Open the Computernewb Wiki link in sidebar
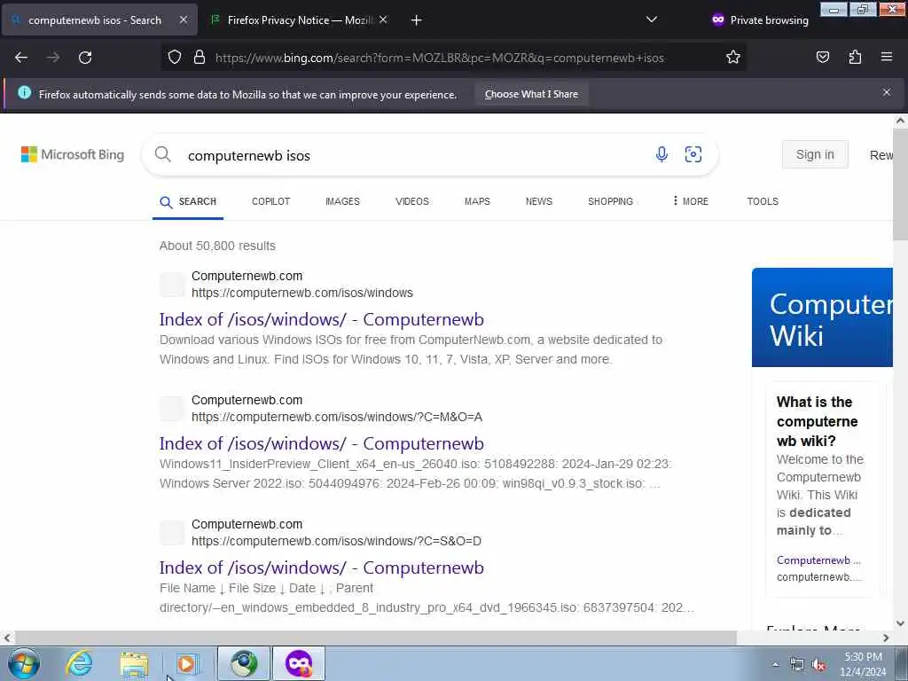 tap(818, 560)
